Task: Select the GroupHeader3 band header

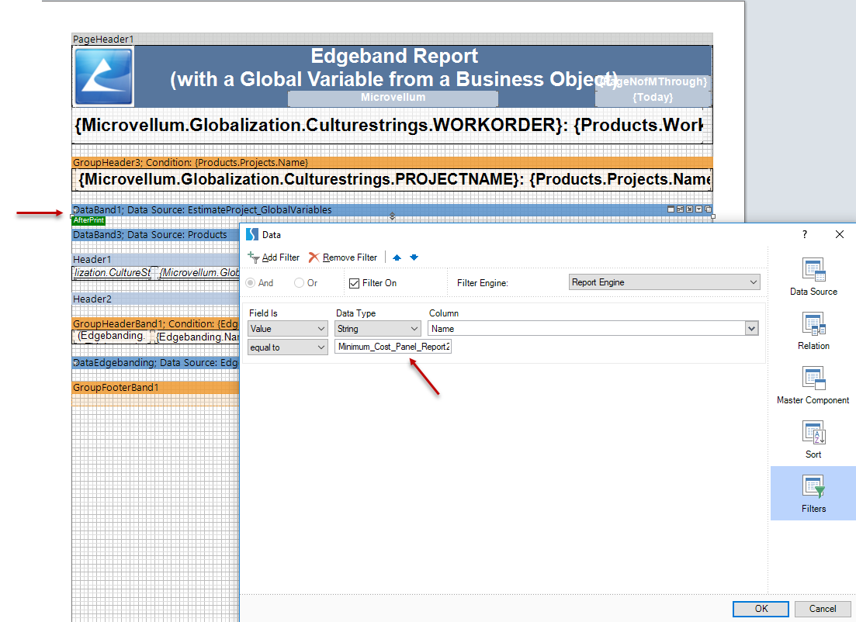Action: pos(392,163)
